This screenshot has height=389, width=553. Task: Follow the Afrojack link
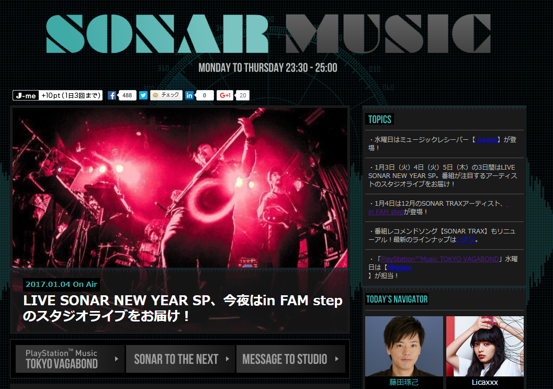399,267
